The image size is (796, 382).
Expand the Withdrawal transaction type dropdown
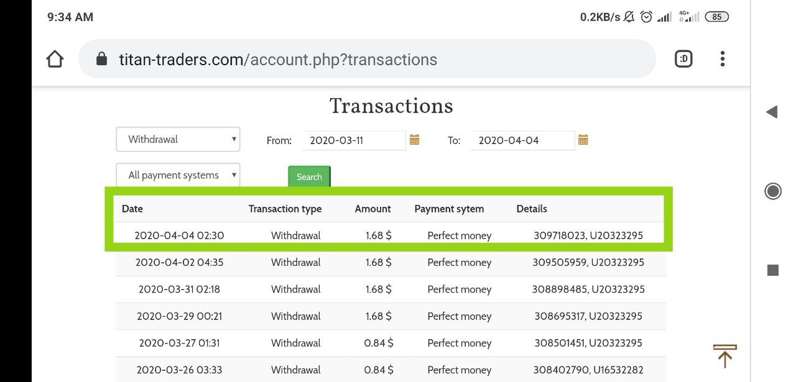tap(178, 139)
